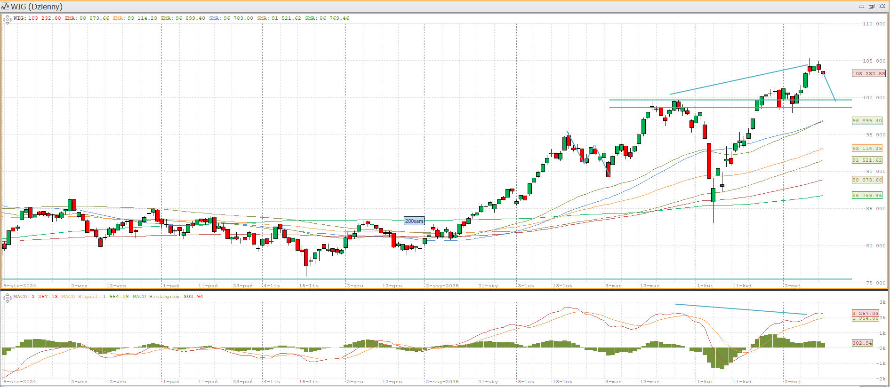Click the 103 232.88 current price tag
The image size is (890, 387).
(x=868, y=74)
